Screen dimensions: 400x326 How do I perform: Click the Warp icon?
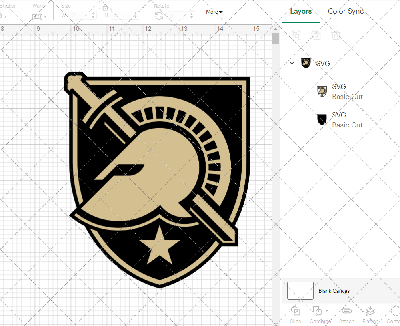(37, 16)
